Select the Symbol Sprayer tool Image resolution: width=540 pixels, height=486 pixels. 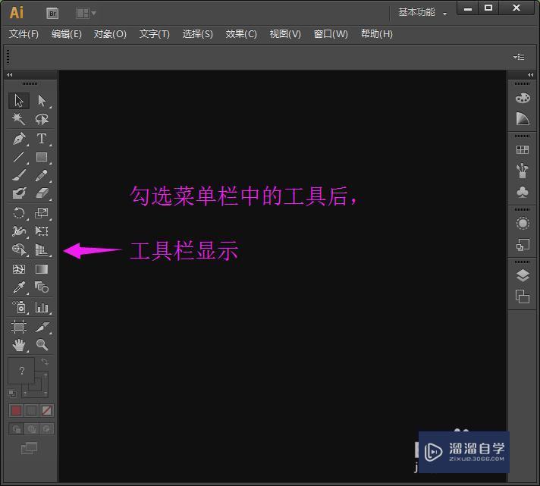tap(19, 307)
